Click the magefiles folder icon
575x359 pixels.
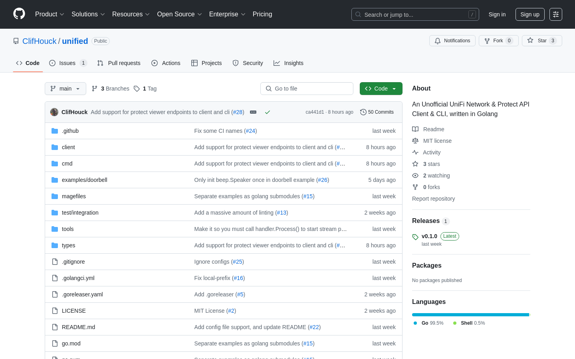click(55, 196)
